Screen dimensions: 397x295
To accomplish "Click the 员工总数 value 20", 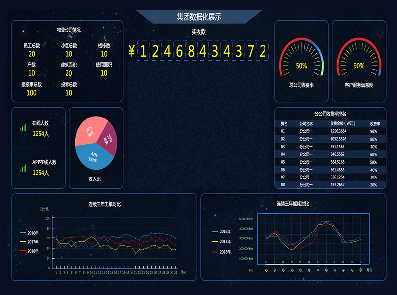I will [32, 54].
